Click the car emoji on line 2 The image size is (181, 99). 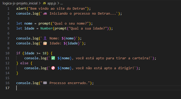pyautogui.click(x=45, y=14)
